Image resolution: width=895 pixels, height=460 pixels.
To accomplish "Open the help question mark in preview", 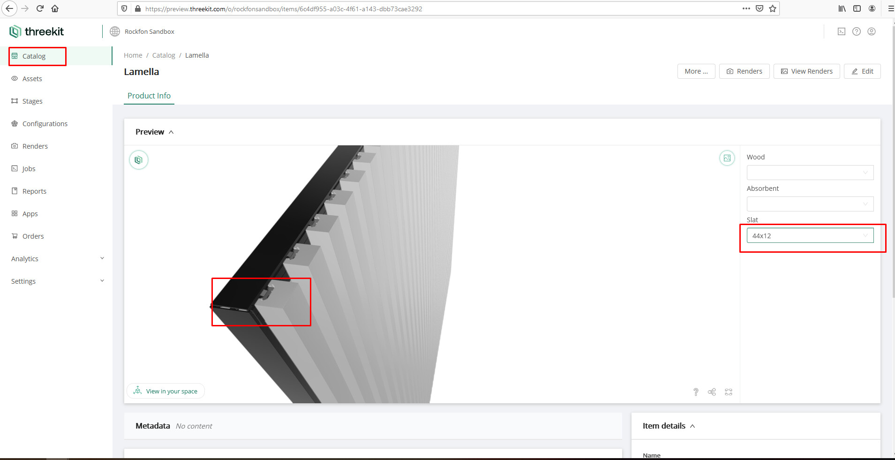I will point(696,392).
